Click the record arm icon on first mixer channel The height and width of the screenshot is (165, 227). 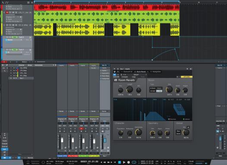60,131
